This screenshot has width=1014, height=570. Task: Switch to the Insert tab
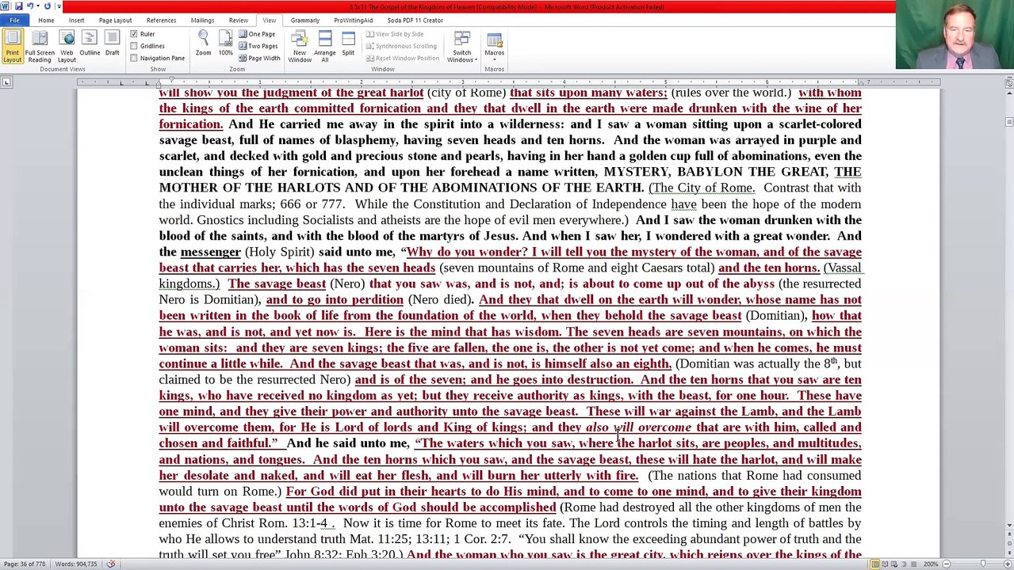pyautogui.click(x=76, y=20)
